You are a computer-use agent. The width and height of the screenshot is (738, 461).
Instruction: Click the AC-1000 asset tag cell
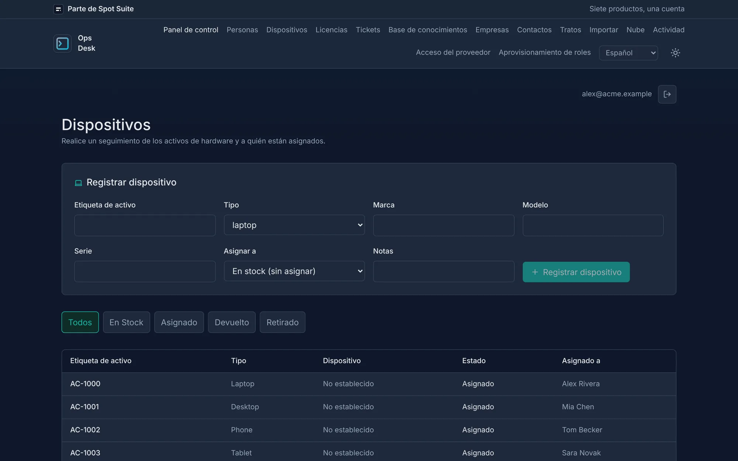pyautogui.click(x=85, y=384)
